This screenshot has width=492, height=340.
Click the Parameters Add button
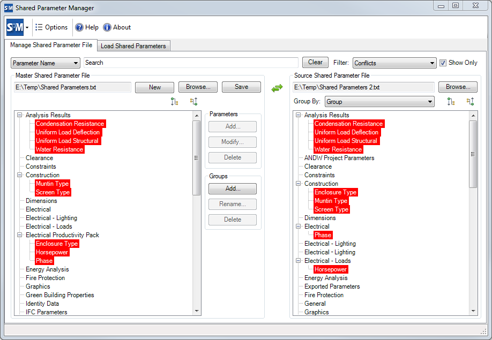point(233,126)
